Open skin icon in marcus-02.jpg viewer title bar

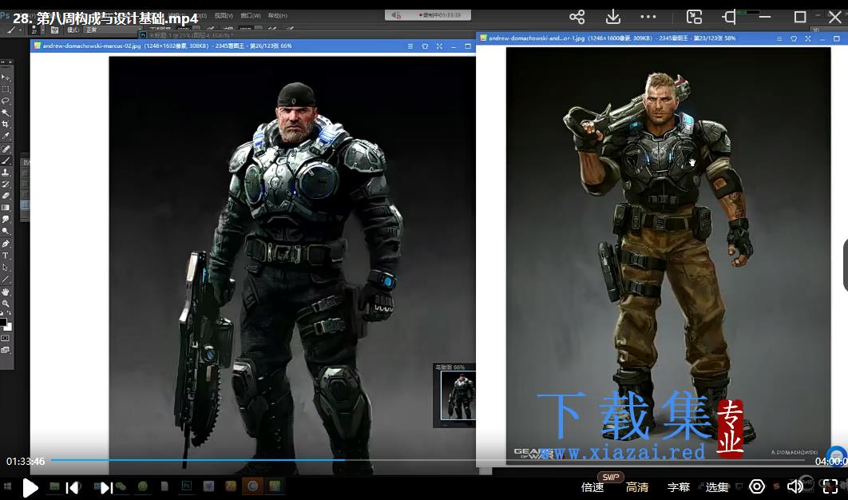click(425, 46)
